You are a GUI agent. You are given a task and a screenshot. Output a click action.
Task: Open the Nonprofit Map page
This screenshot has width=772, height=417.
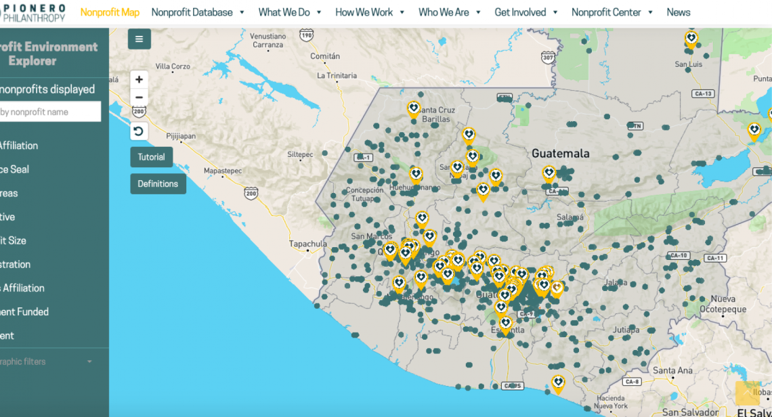click(x=110, y=12)
